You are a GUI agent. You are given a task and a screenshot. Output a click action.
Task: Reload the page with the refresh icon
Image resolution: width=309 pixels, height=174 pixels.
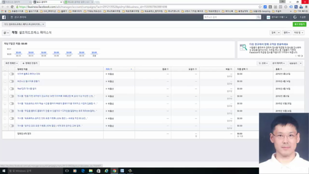click(12, 7)
